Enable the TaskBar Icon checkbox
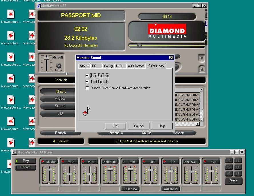This screenshot has height=196, width=254. click(87, 75)
